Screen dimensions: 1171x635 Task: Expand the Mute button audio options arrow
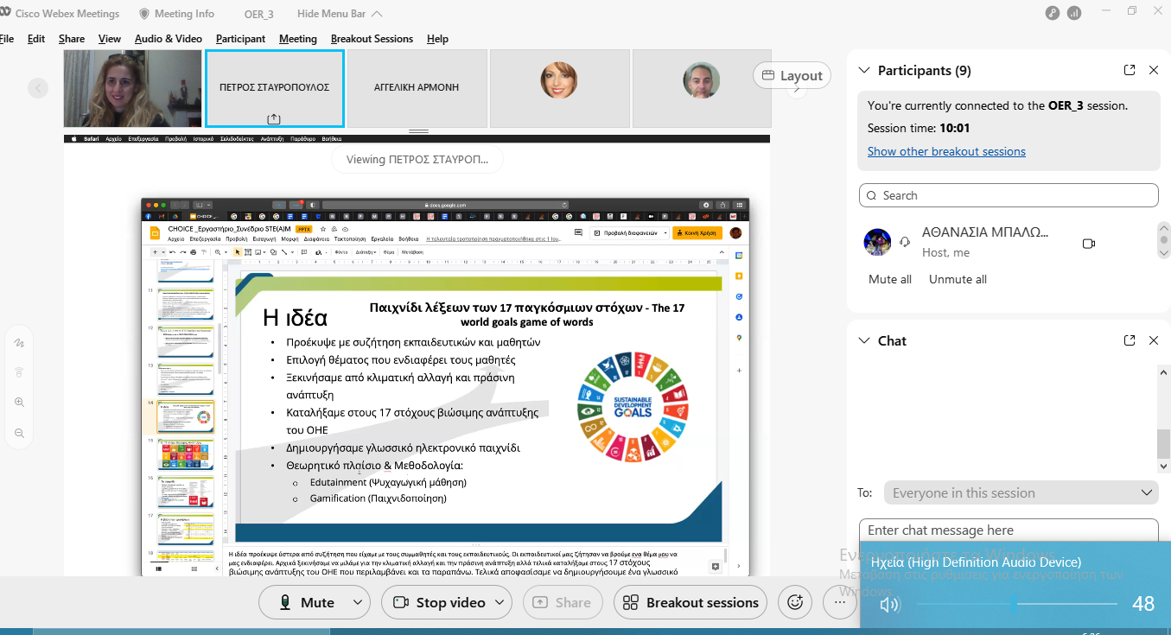coord(357,602)
